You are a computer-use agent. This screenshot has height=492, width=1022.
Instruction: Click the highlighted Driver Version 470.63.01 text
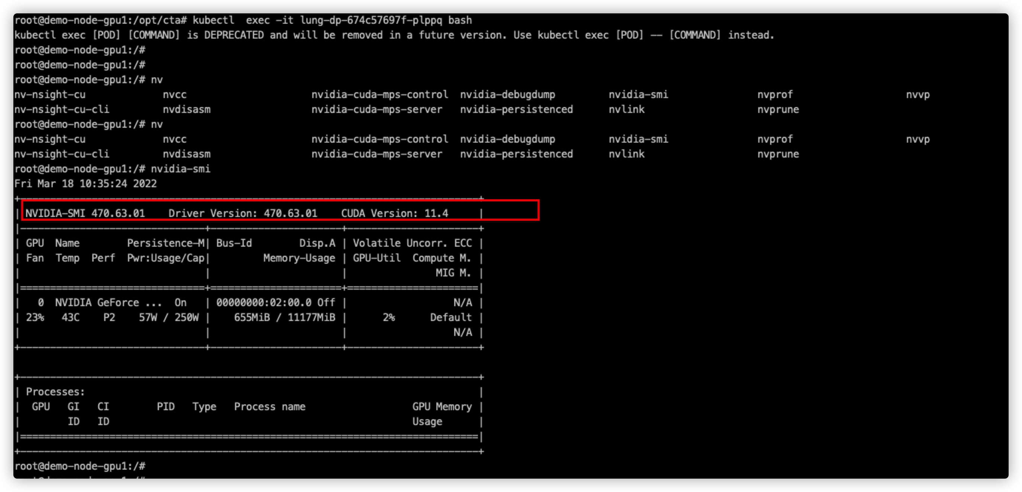point(243,213)
